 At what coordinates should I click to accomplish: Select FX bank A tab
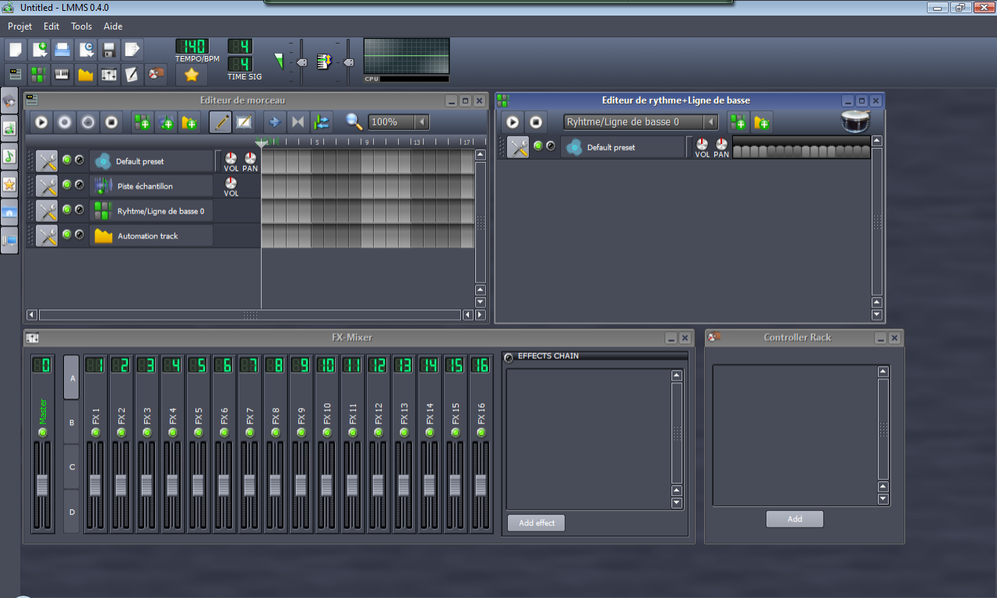coord(72,378)
